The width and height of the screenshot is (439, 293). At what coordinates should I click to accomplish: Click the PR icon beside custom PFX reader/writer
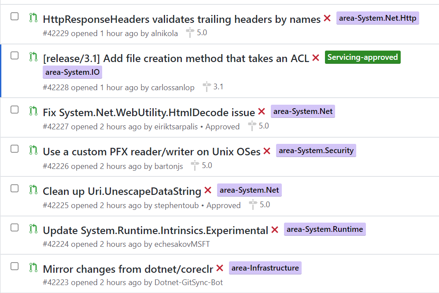33,150
